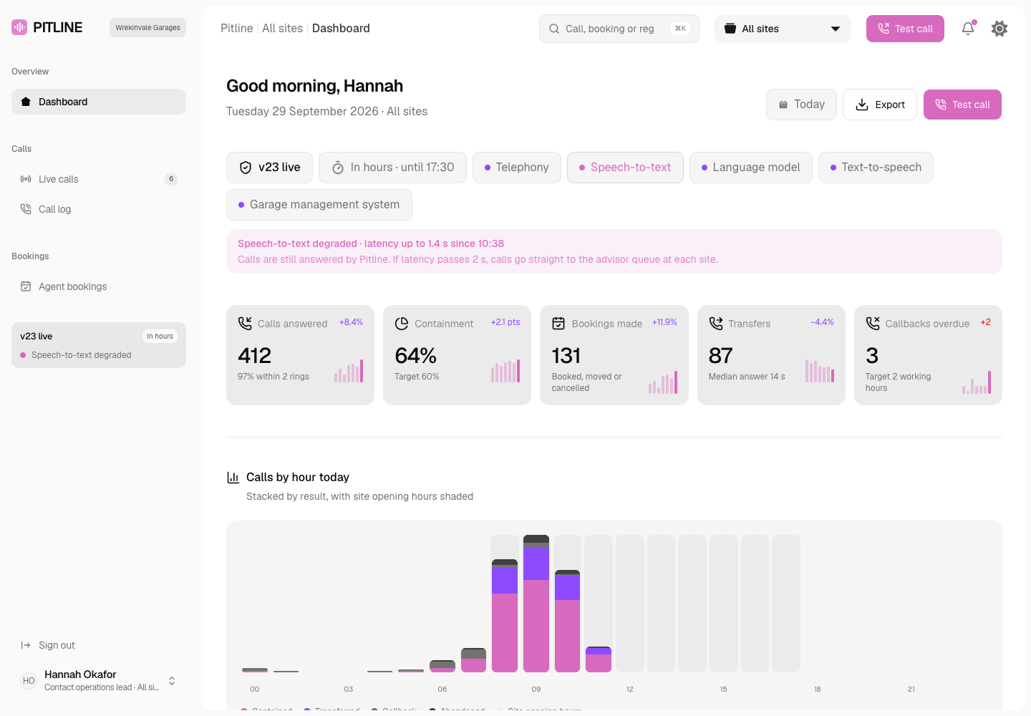Image resolution: width=1031 pixels, height=716 pixels.
Task: Open Live calls in sidebar
Action: [99, 179]
